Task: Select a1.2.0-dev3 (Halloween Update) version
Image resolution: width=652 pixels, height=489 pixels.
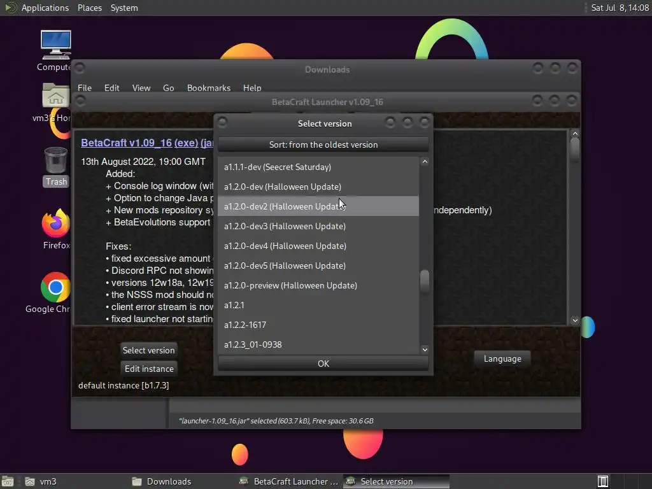Action: coord(318,226)
